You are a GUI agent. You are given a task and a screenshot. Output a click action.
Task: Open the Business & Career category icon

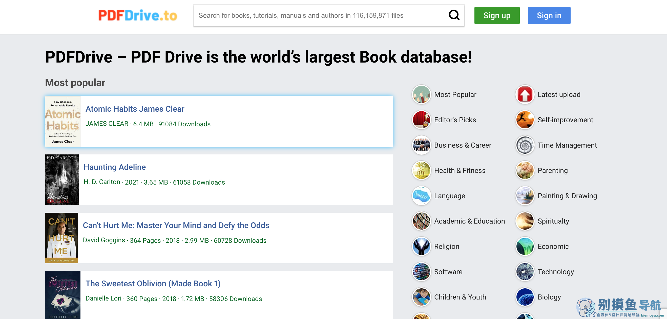tap(421, 145)
